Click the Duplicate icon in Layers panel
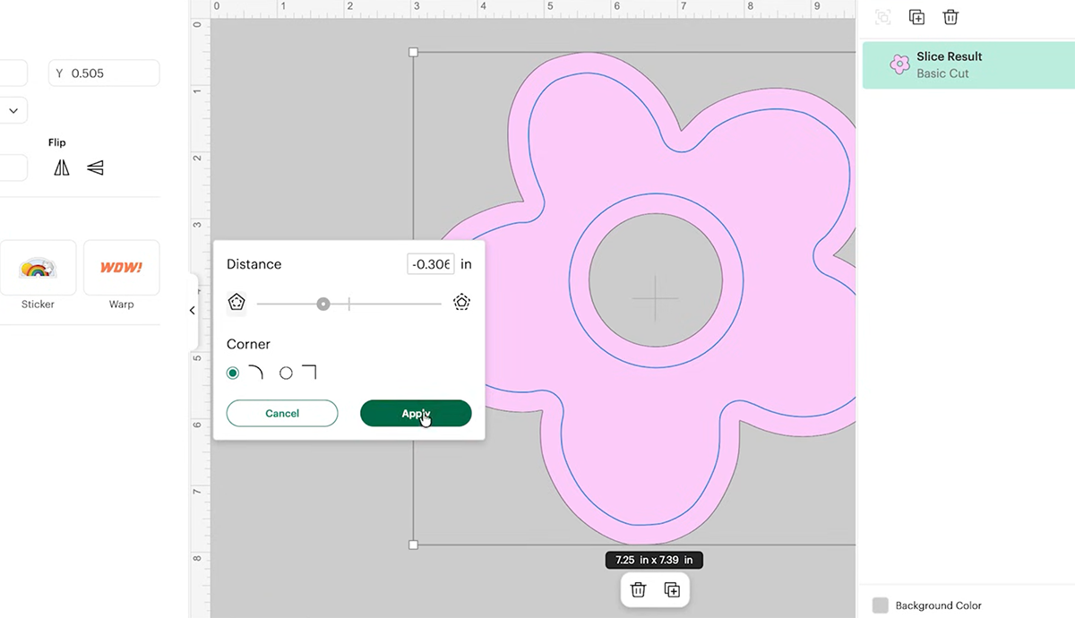The image size is (1075, 618). pos(916,17)
